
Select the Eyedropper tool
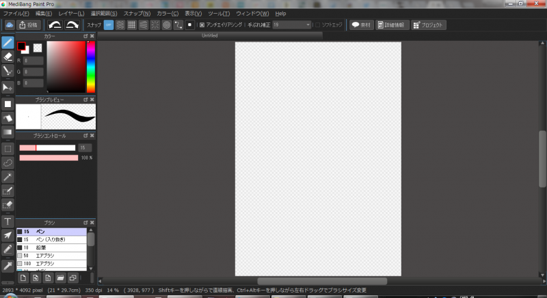click(x=8, y=267)
